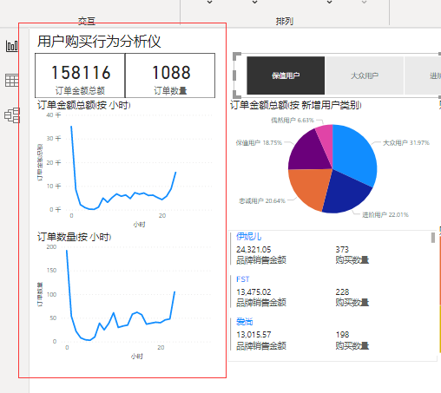Select the 订单数量 card showing 1088

point(170,75)
